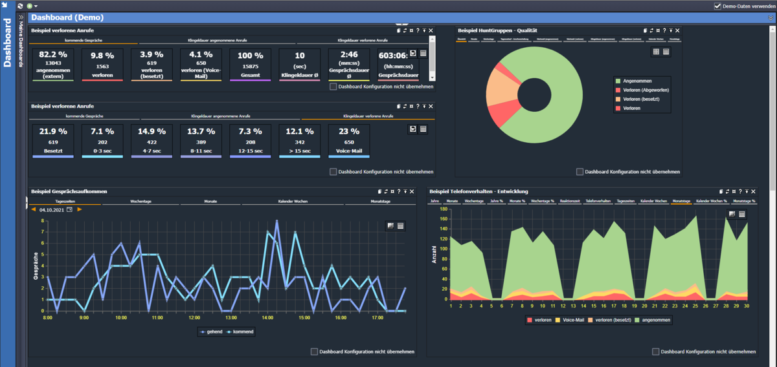Select the Monate tab in Gesprächsaufkommen
The image size is (777, 367).
coord(211,202)
